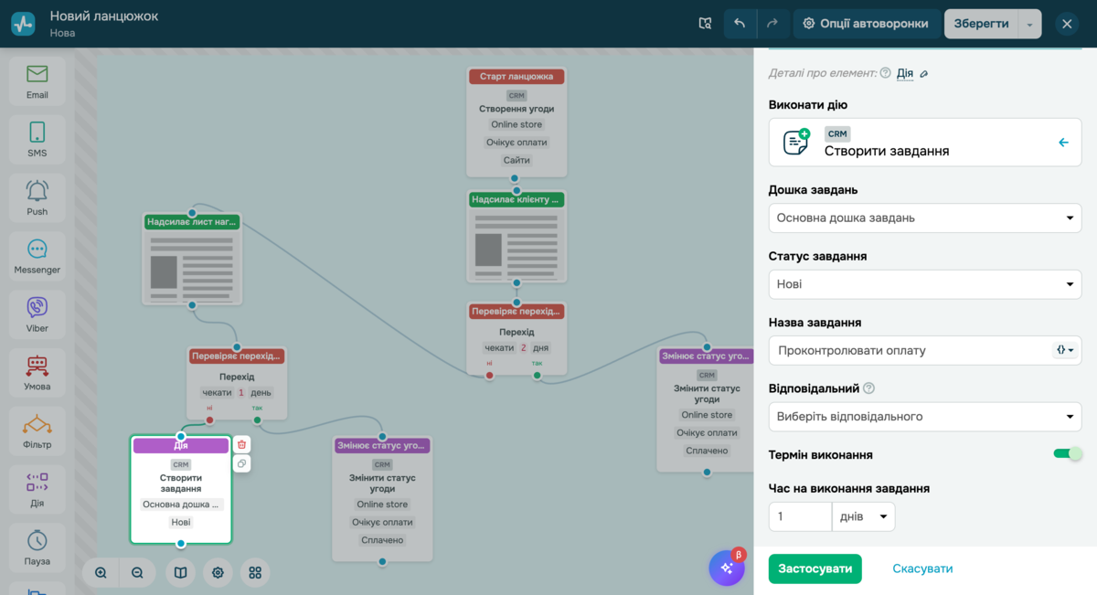This screenshot has height=595, width=1097.
Task: Undo the last change
Action: pyautogui.click(x=740, y=23)
